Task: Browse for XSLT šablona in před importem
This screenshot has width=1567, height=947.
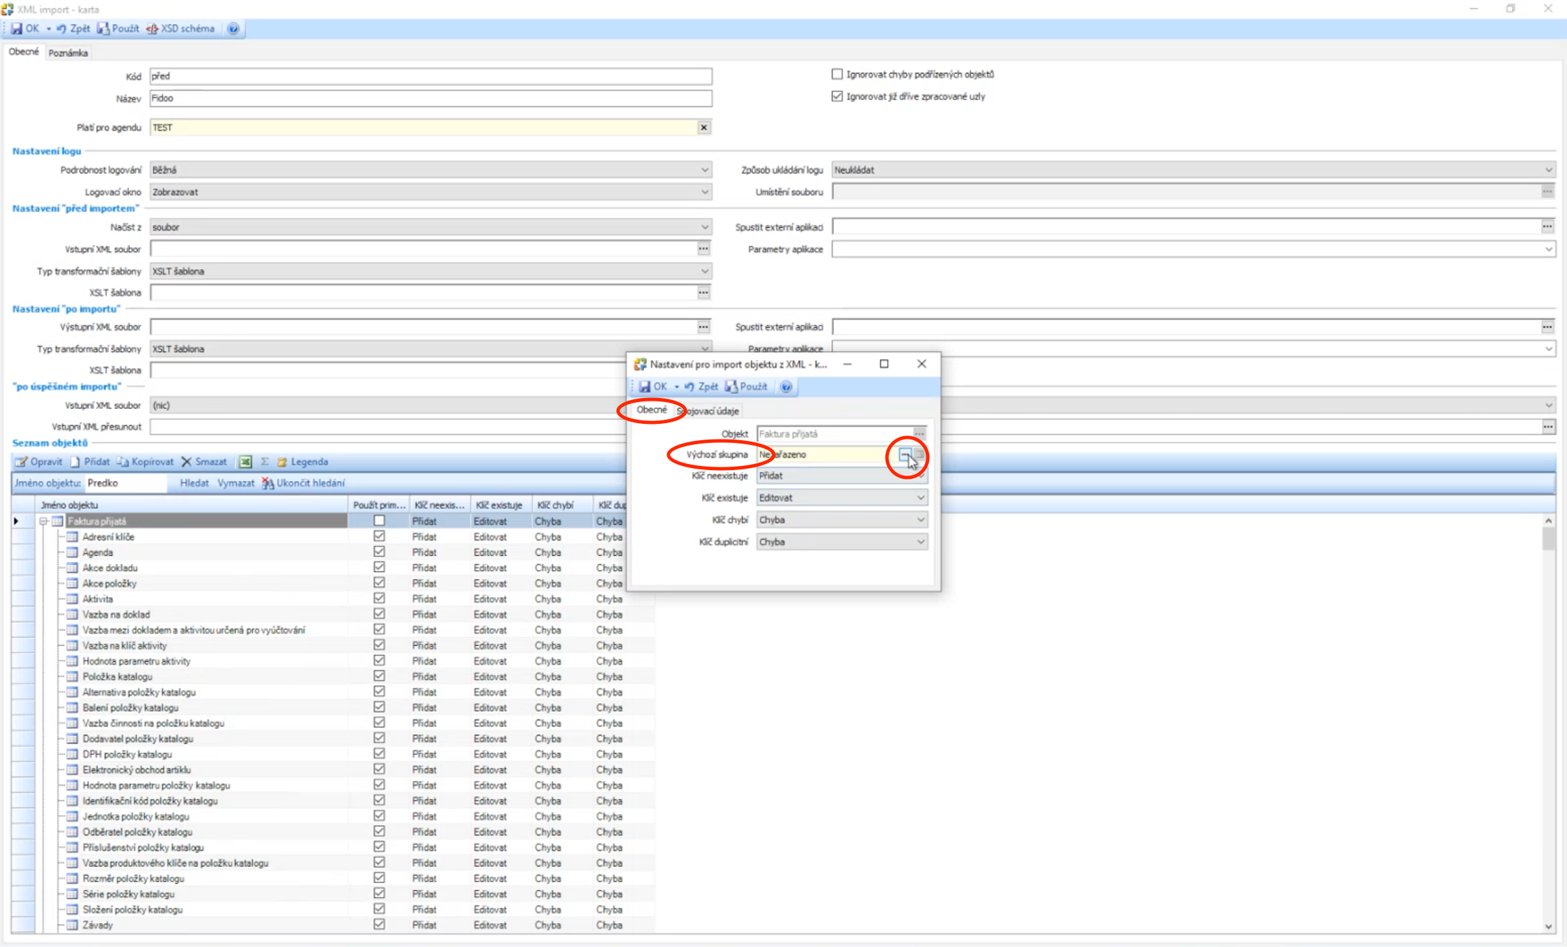Action: (x=703, y=293)
